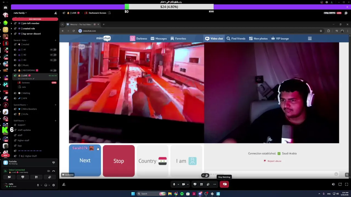
Task: Collapse Staff Rooms category
Action: click(x=19, y=121)
